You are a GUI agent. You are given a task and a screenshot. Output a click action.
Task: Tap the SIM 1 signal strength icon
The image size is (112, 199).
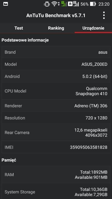click(x=64, y=4)
